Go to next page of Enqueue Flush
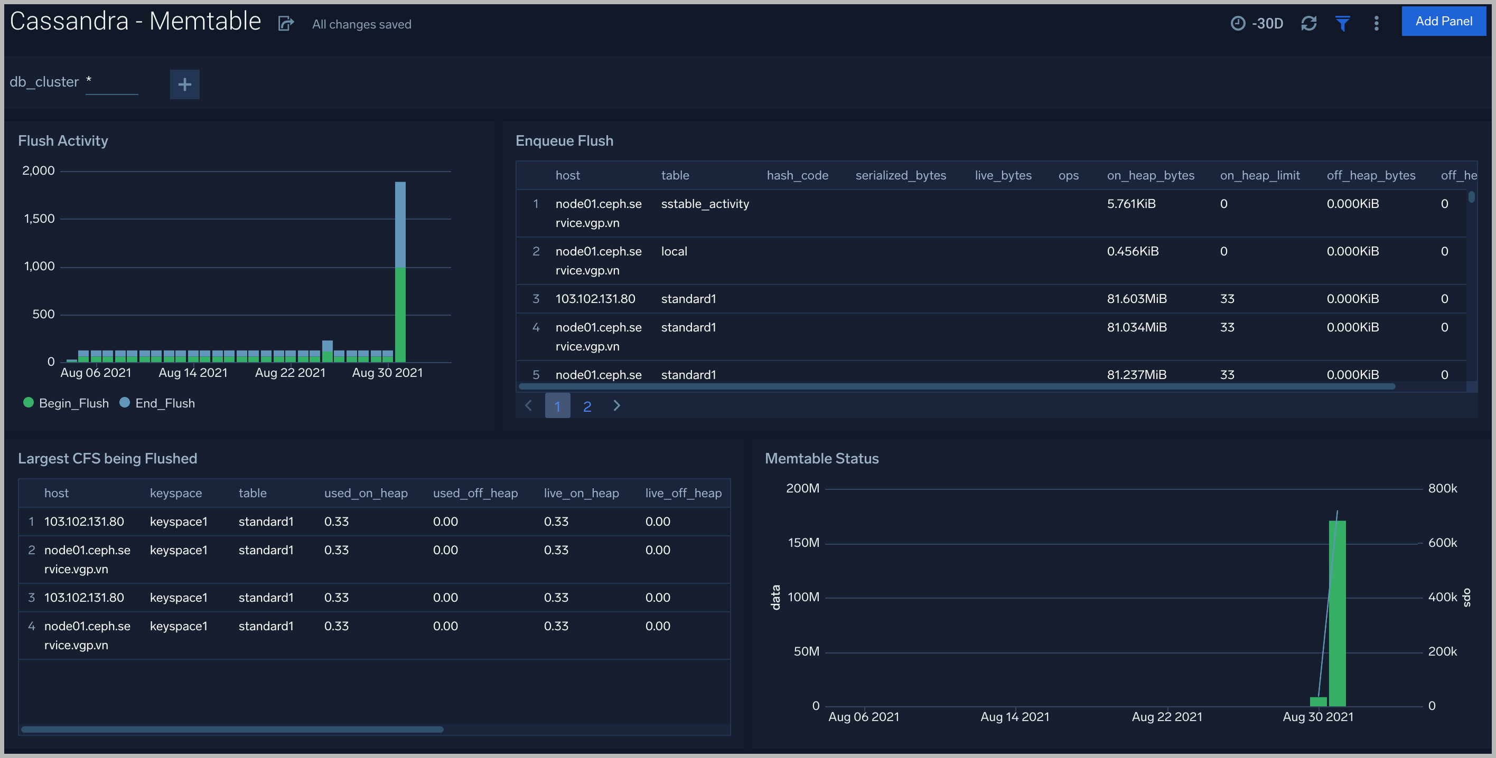The image size is (1496, 758). point(617,406)
